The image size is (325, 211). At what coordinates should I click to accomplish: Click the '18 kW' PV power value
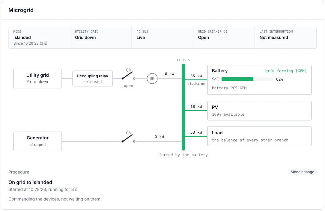point(196,106)
